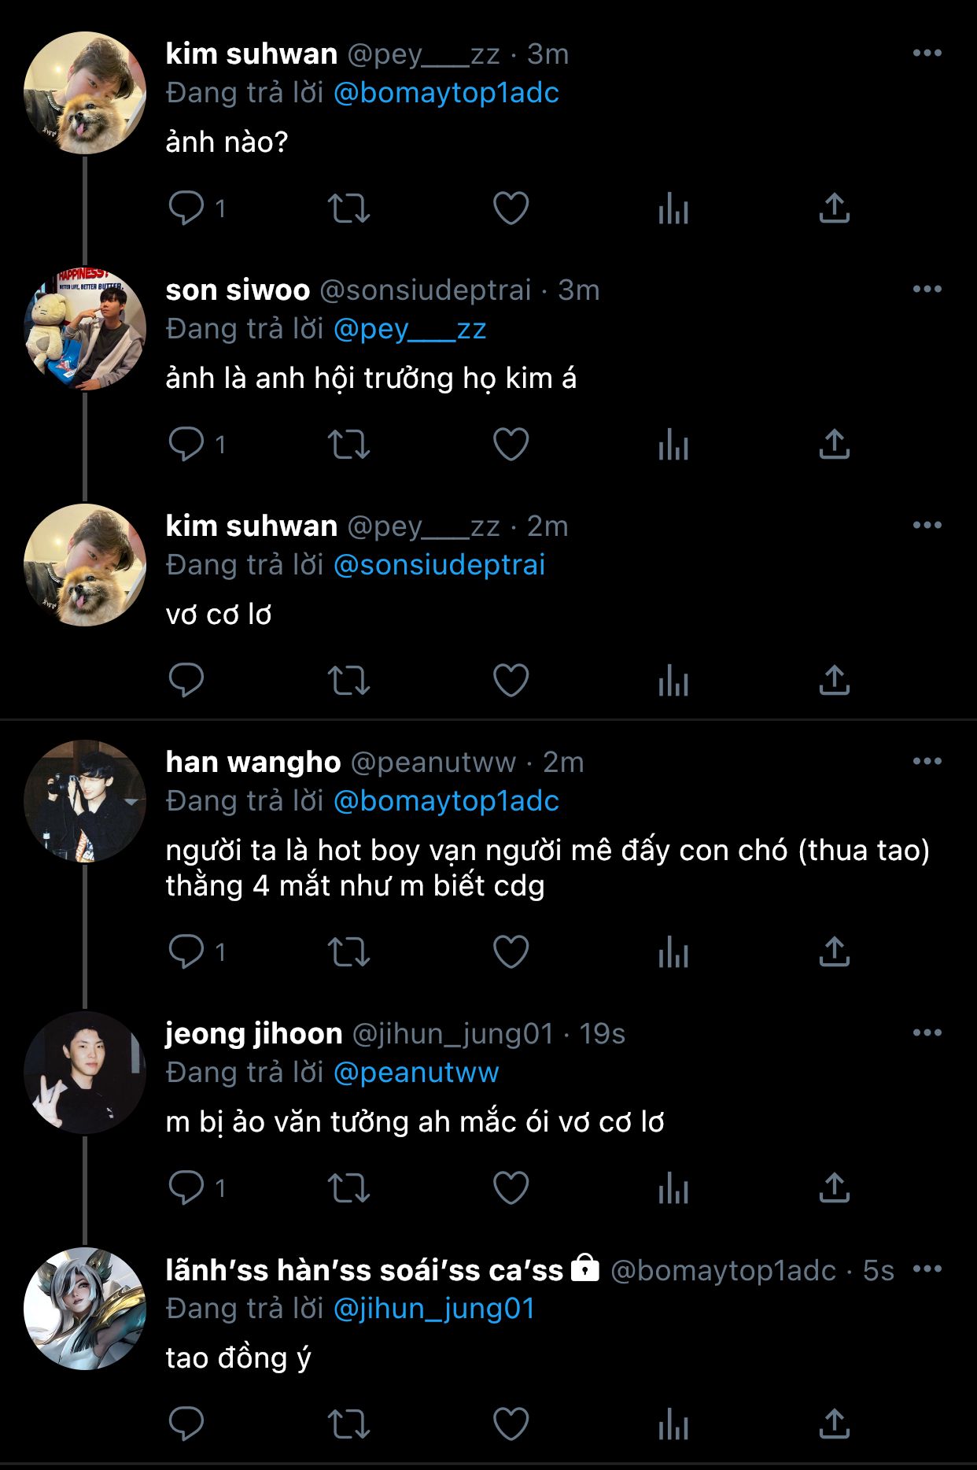The width and height of the screenshot is (977, 1470).
Task: Open more options for son siwoo's tweet
Action: (927, 290)
